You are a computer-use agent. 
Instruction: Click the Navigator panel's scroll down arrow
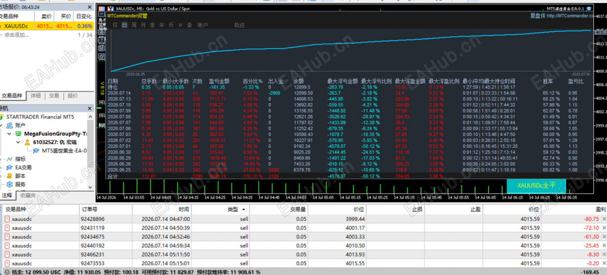click(x=91, y=187)
